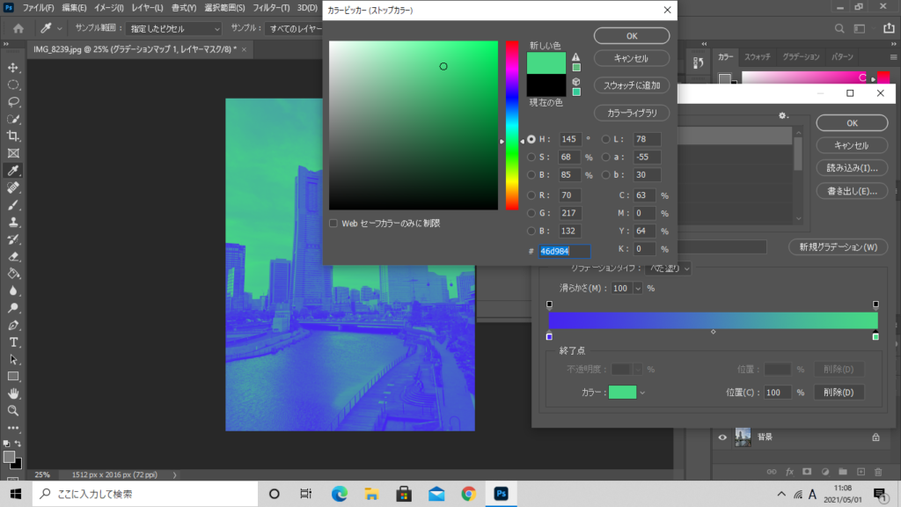
Task: Select the R red radio button
Action: coord(531,195)
